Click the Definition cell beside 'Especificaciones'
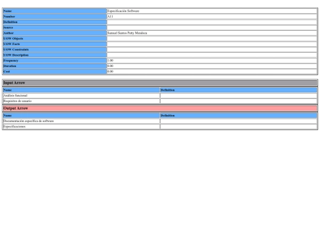The width and height of the screenshot is (320, 240). pos(239,127)
